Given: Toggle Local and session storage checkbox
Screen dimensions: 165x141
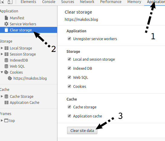Looking at the screenshot, I should point(69,59).
